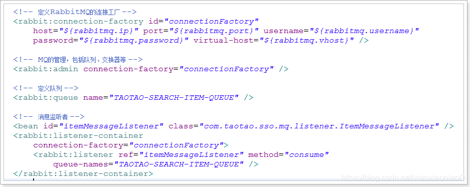The height and width of the screenshot is (187, 470).
Task: Click the username value "${rabbitmq.username}"
Action: [364, 31]
